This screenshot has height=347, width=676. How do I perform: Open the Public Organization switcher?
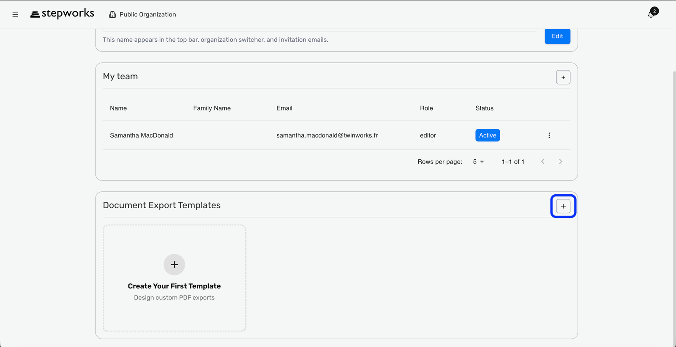pyautogui.click(x=142, y=14)
